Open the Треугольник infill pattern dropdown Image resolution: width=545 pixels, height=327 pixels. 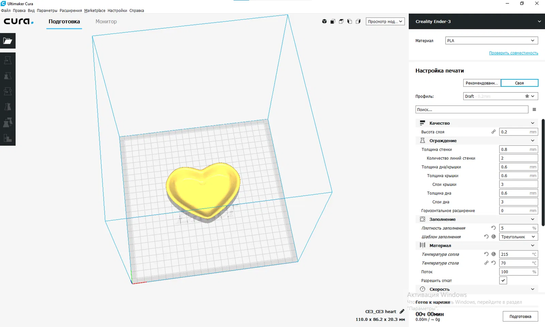pyautogui.click(x=518, y=237)
